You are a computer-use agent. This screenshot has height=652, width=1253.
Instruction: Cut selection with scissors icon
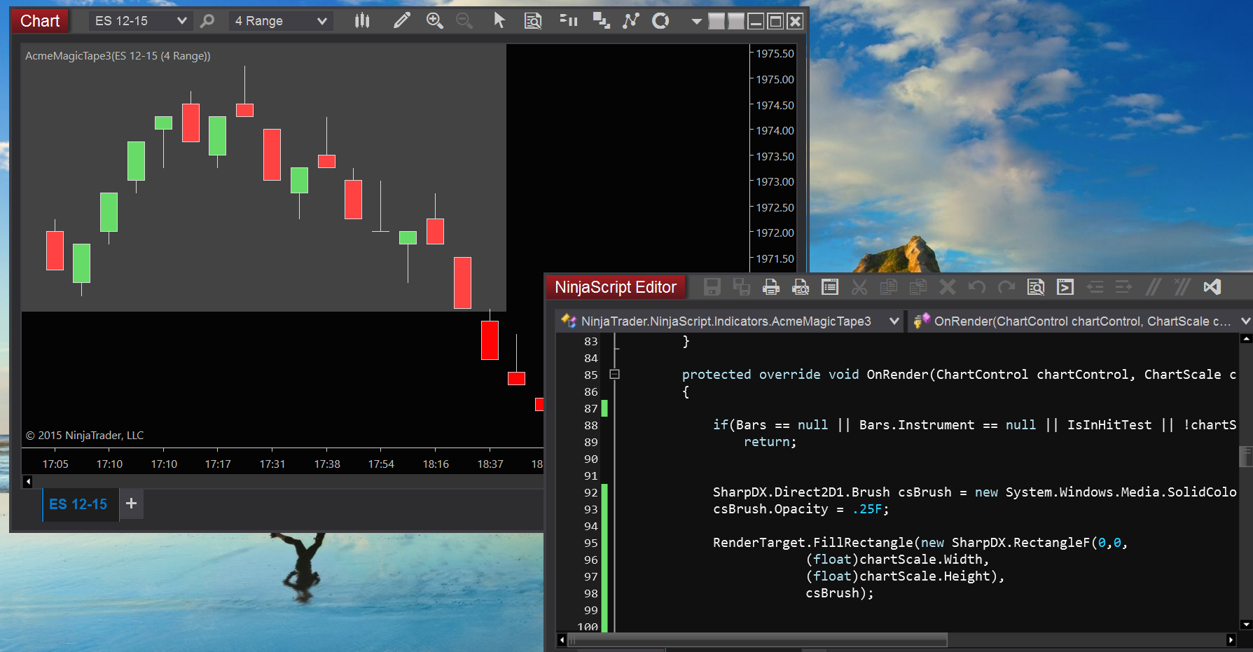point(859,287)
